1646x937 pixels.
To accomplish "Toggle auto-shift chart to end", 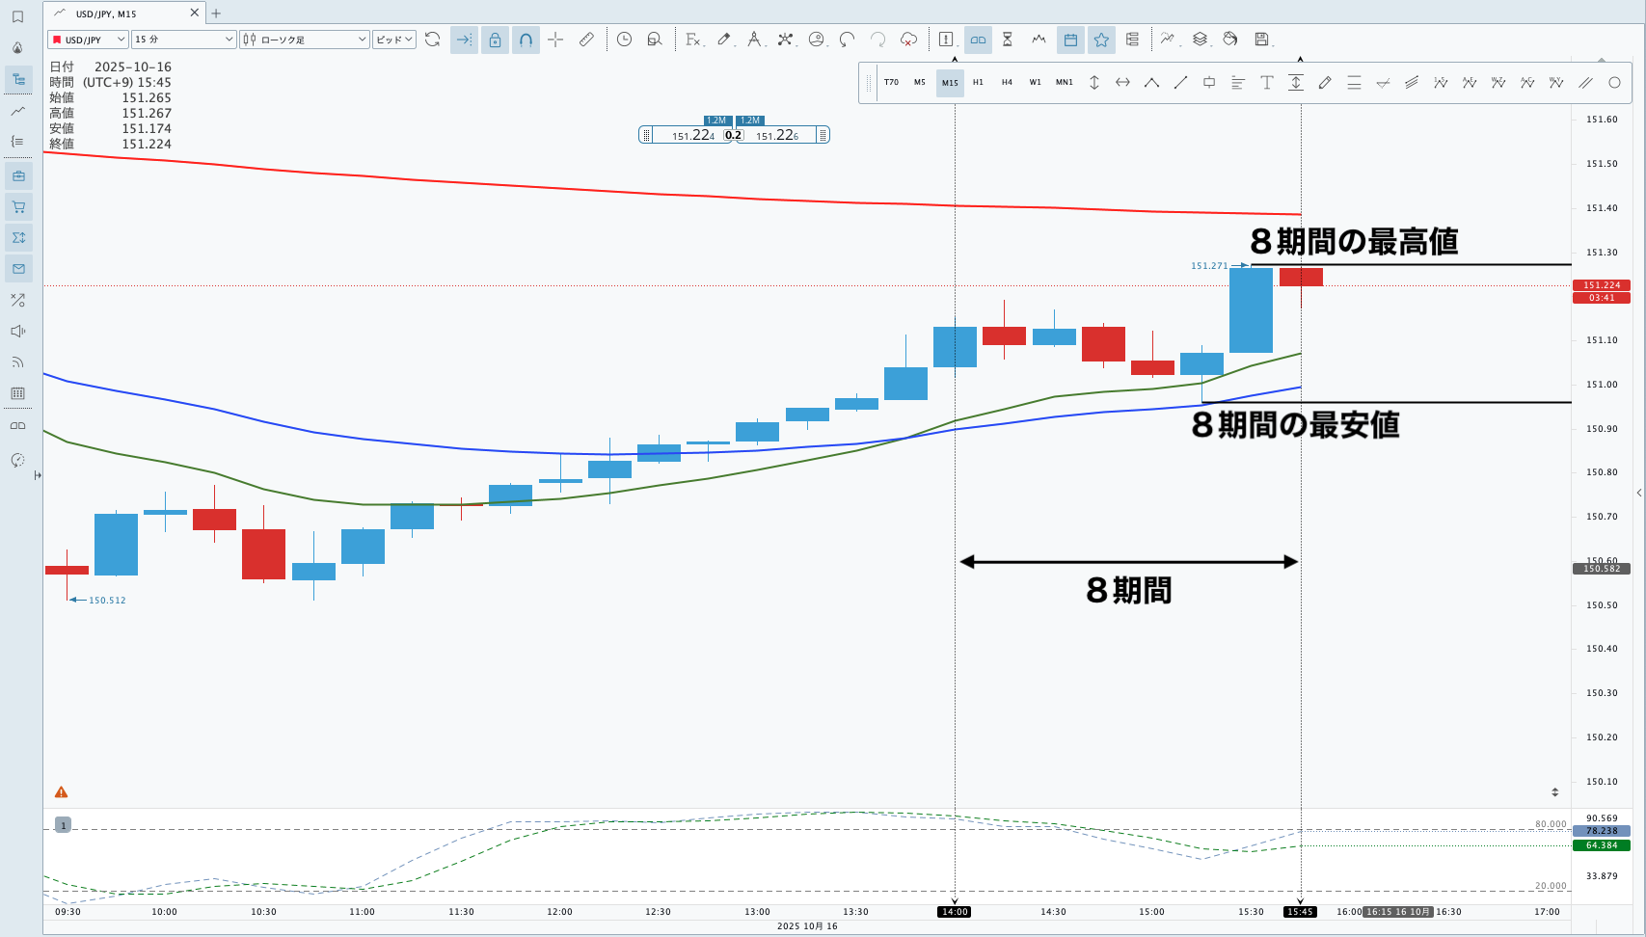I will pyautogui.click(x=464, y=40).
